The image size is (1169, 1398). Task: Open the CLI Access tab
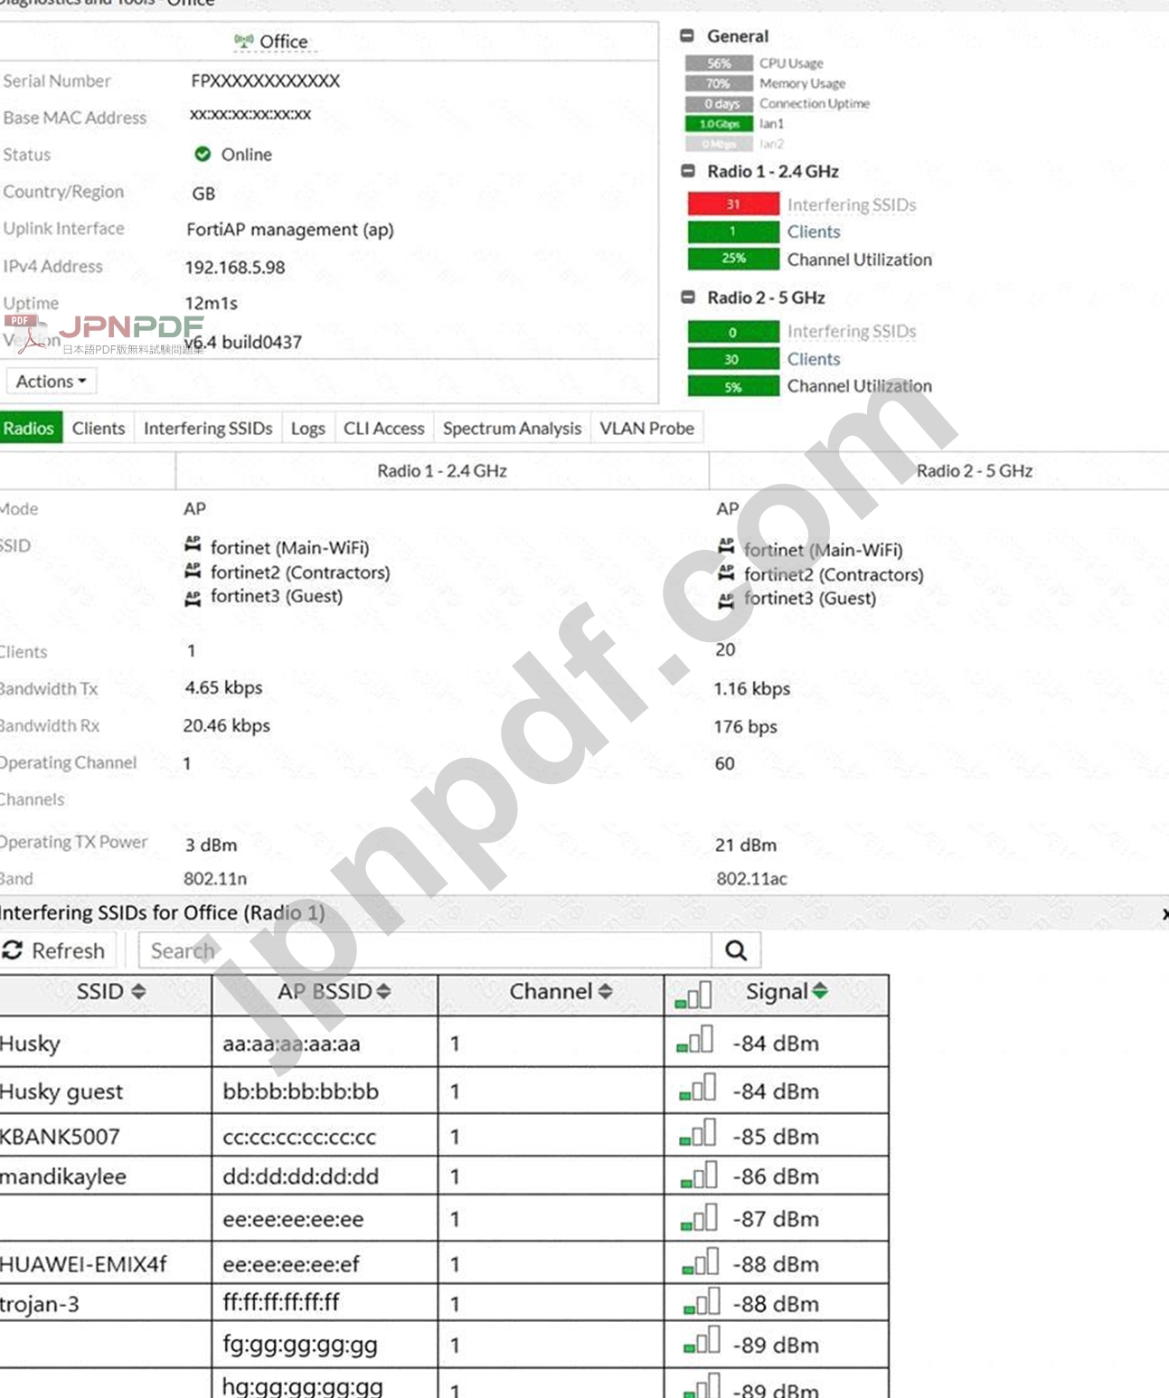pyautogui.click(x=383, y=429)
